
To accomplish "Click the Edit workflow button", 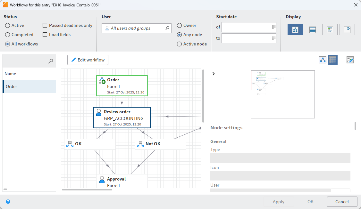I will click(x=88, y=60).
